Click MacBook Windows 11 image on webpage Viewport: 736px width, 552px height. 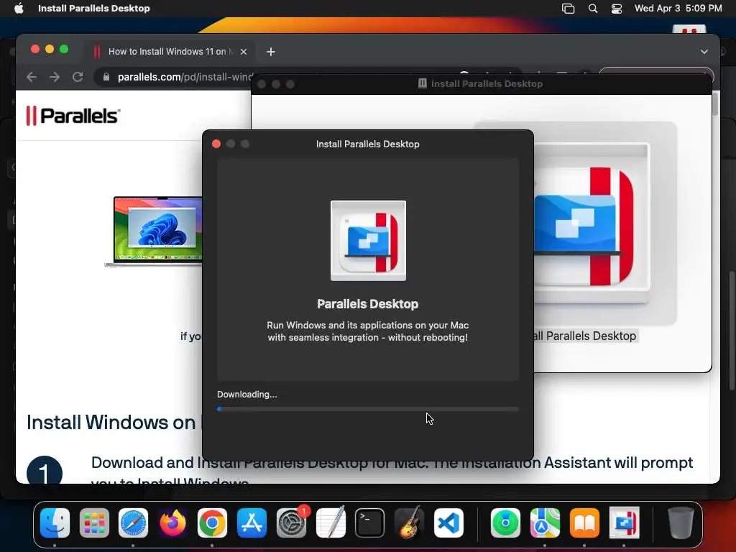(154, 231)
